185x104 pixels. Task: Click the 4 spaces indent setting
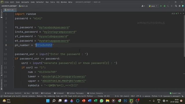pyautogui.click(x=146, y=96)
